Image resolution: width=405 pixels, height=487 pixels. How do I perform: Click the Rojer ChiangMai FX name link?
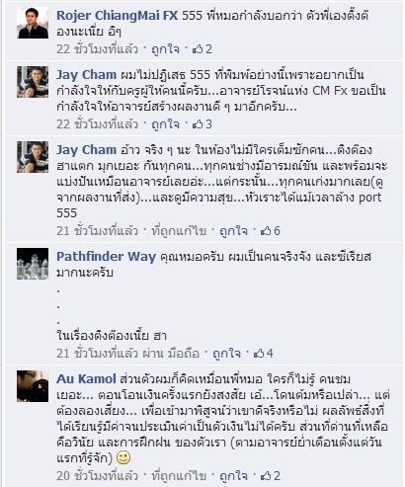coord(118,15)
